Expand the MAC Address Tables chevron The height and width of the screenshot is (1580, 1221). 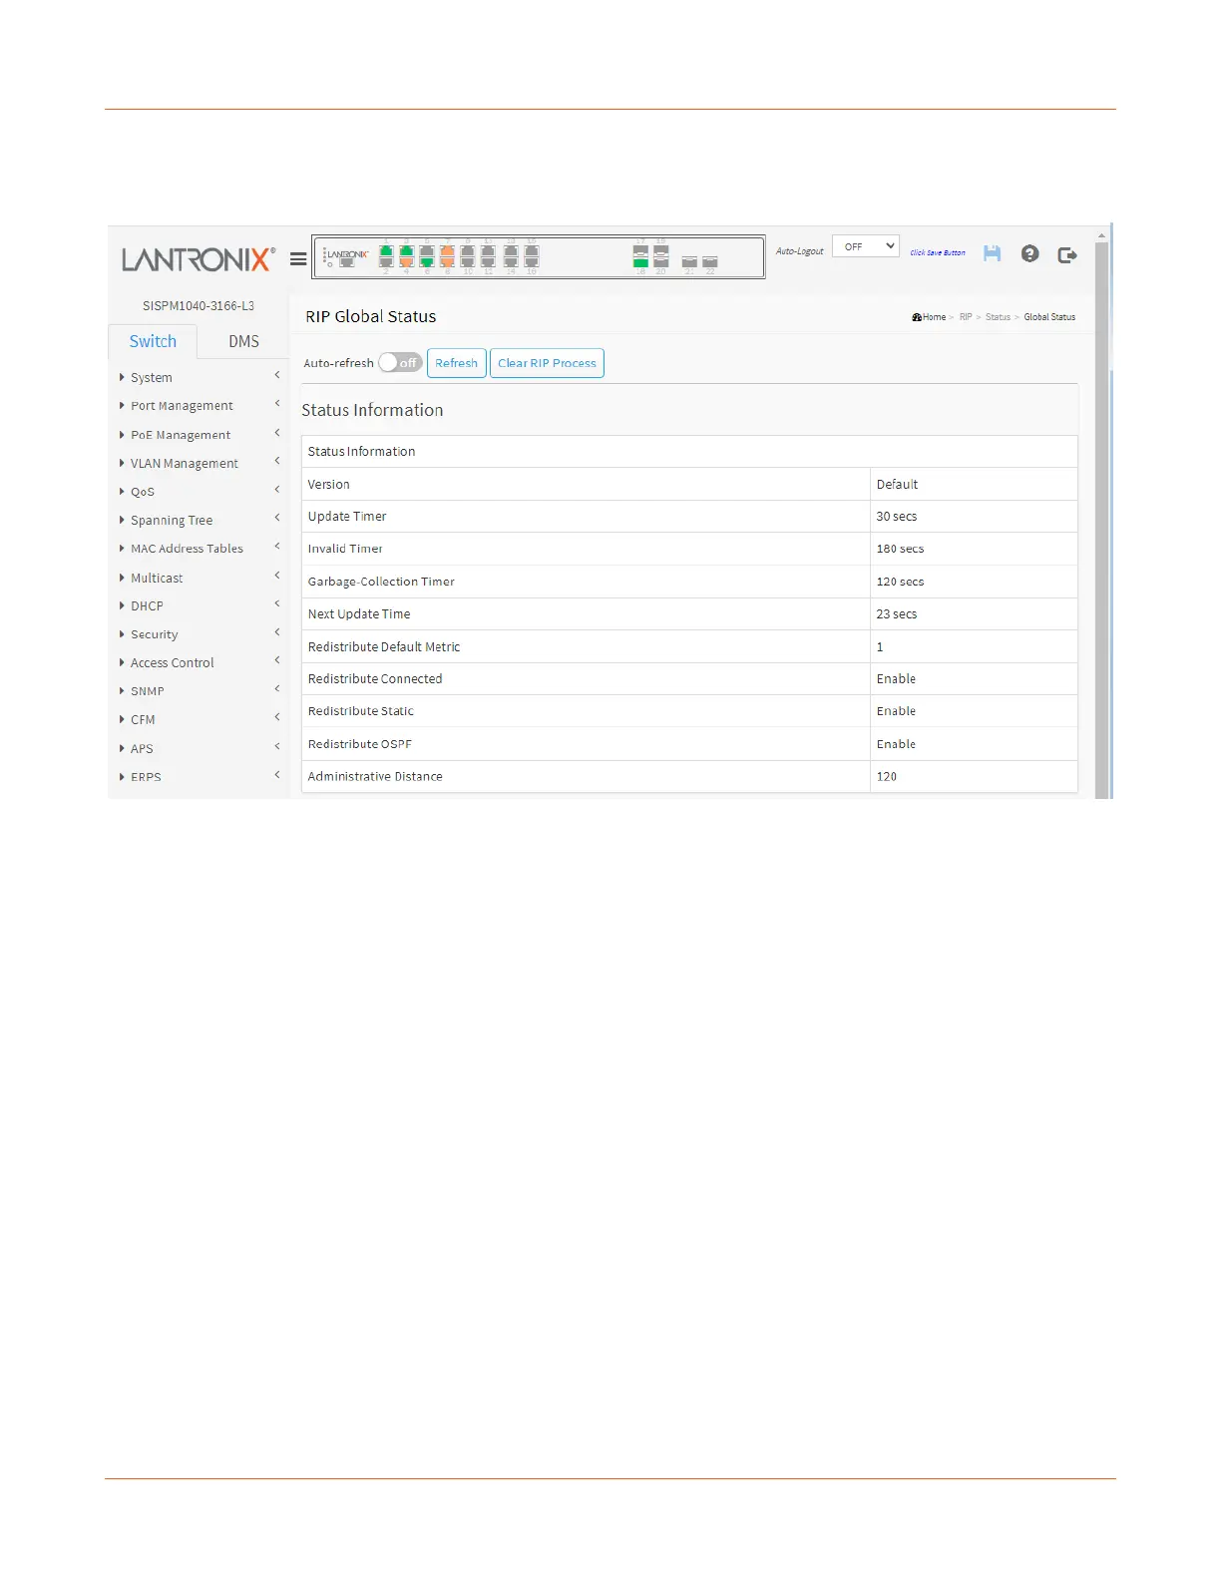click(276, 546)
